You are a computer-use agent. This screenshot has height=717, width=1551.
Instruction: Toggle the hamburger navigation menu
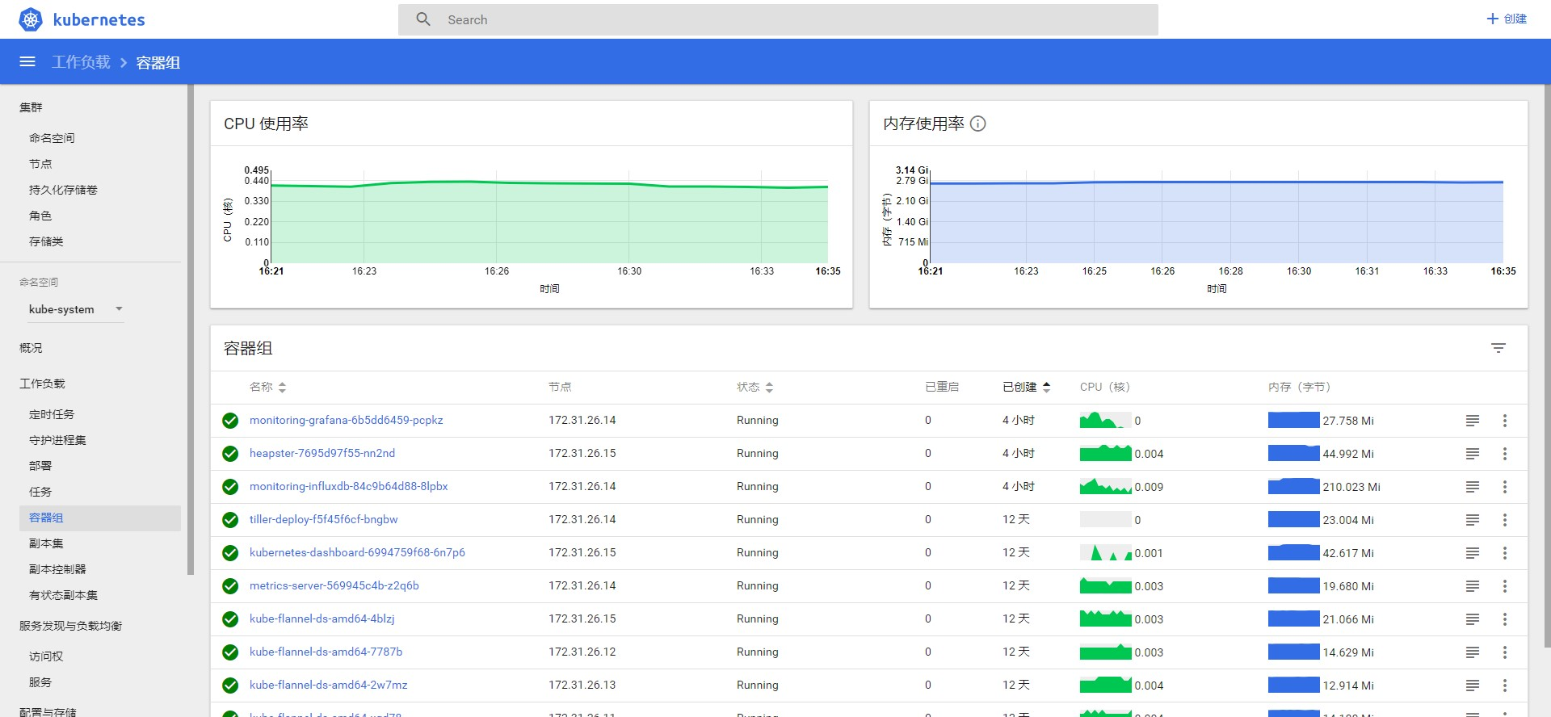pos(27,61)
